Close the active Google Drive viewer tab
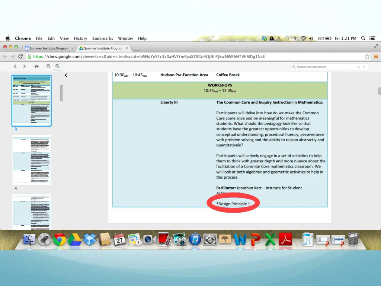This screenshot has height=286, width=381. coord(127,48)
